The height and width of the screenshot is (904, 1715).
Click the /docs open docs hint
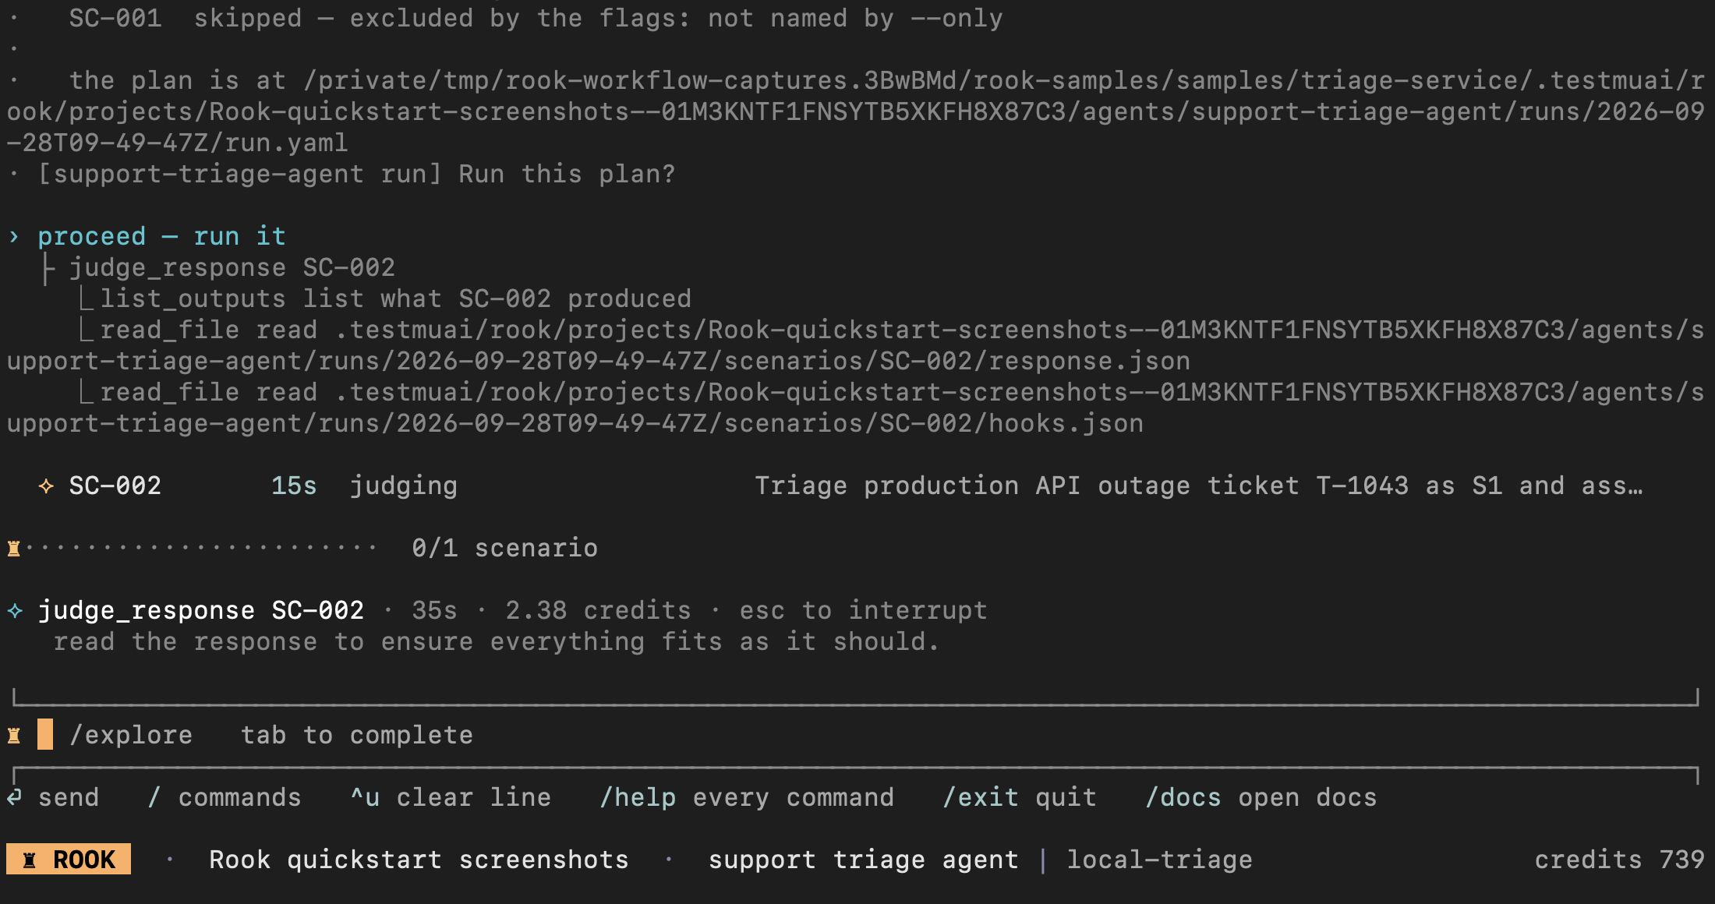point(1261,797)
